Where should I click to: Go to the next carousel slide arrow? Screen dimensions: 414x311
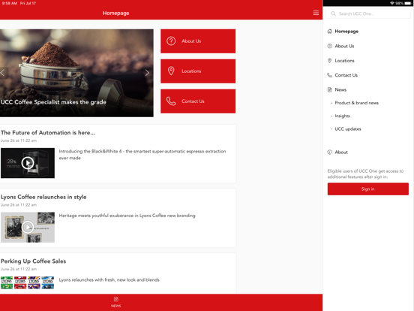147,72
